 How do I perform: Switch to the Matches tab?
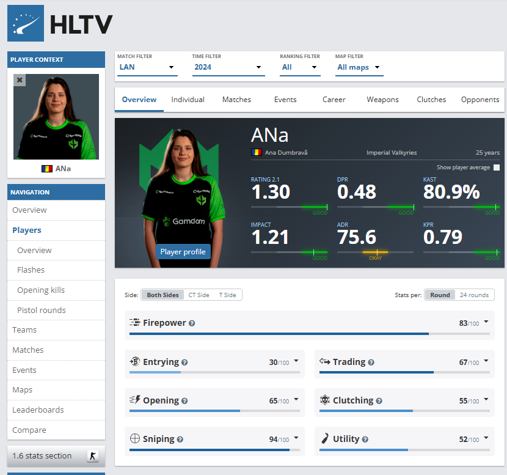[x=236, y=99]
